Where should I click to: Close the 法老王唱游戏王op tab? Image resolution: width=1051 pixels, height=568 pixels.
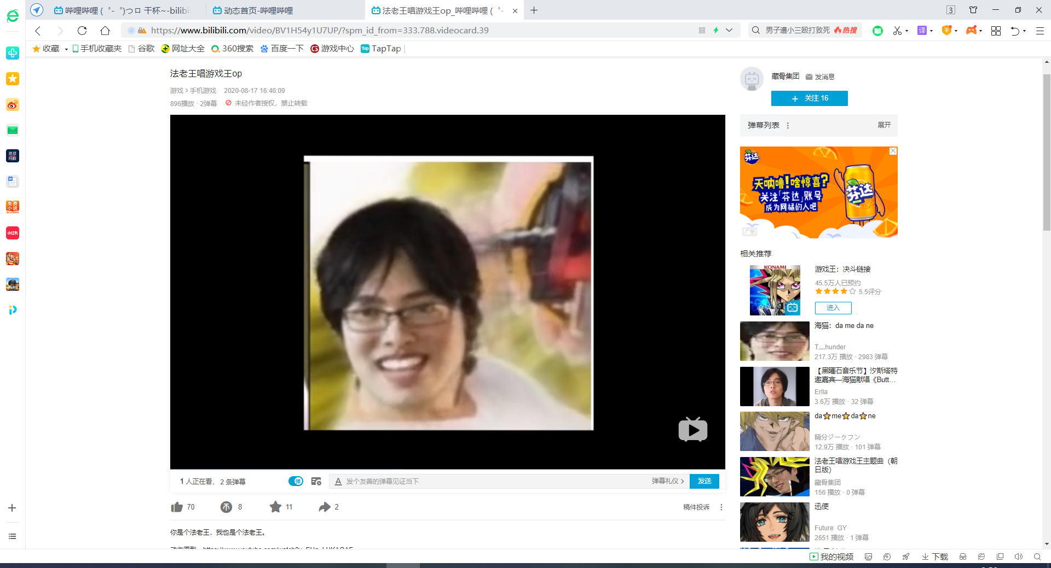[515, 10]
